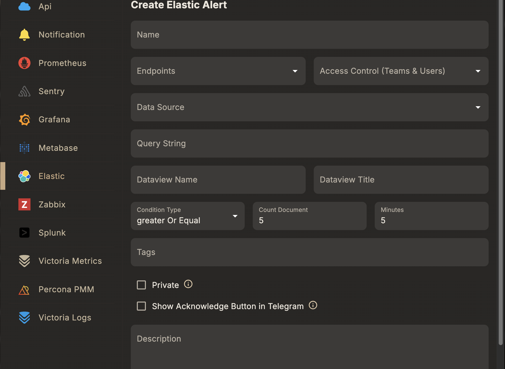The width and height of the screenshot is (505, 369).
Task: Click the vertical scrollbar on the right
Action: 501,172
